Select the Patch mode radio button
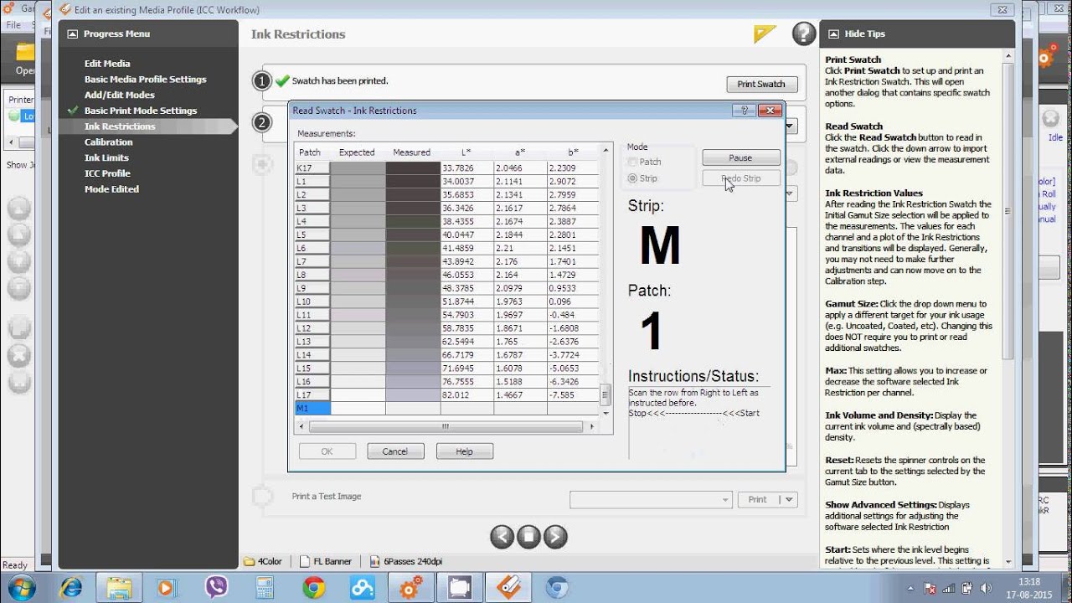This screenshot has width=1072, height=603. point(634,162)
